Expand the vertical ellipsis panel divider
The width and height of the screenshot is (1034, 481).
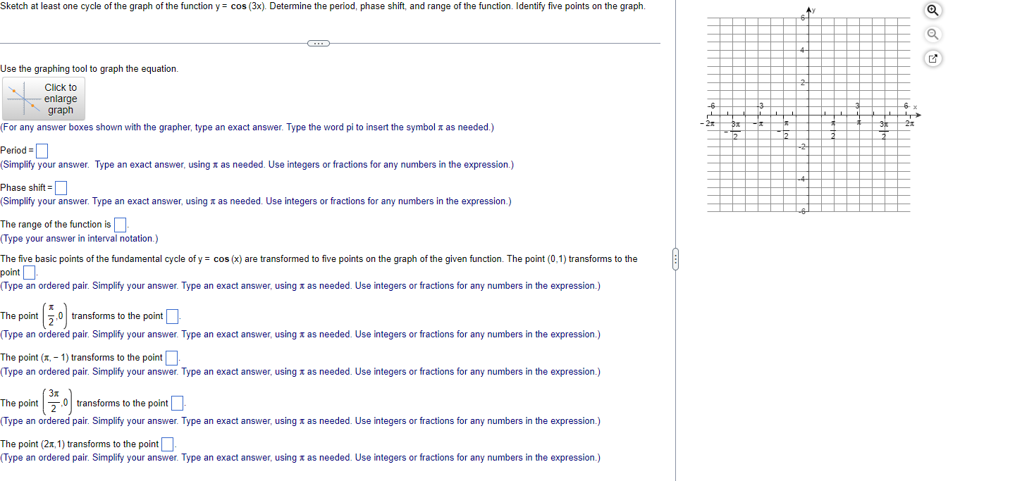[675, 260]
